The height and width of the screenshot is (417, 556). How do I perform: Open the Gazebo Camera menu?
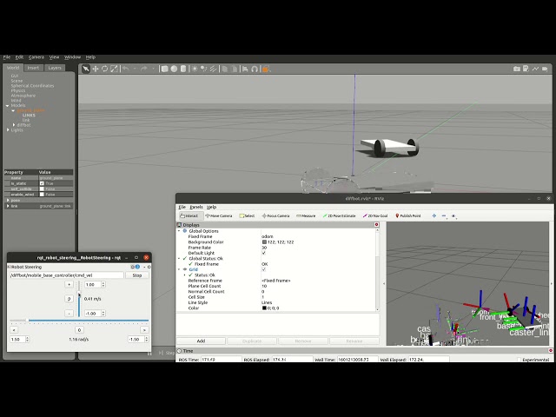36,56
